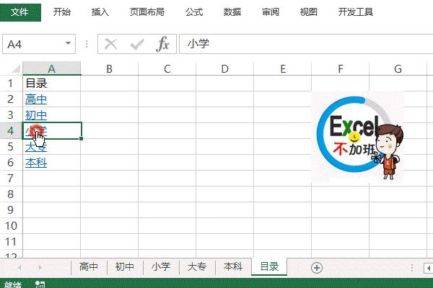Select column B header

[x=110, y=68]
